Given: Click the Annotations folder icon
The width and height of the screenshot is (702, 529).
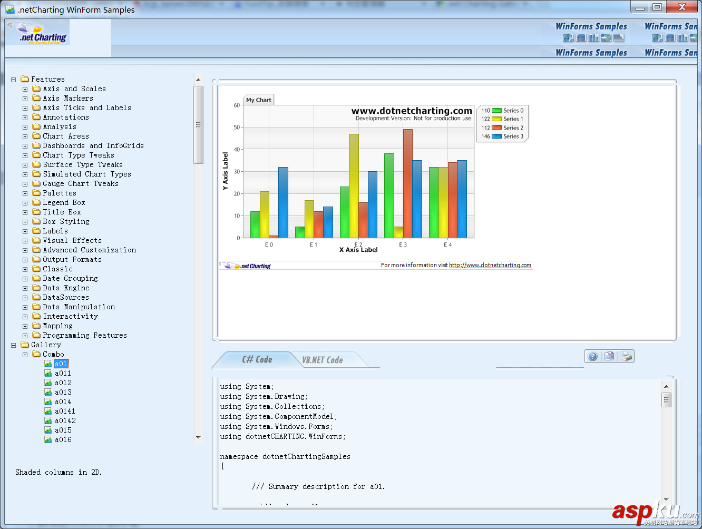Looking at the screenshot, I should tap(36, 117).
